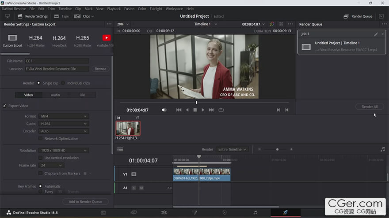Viewport: 389px width, 218px height.
Task: Go to the Edit page icon
Action: pyautogui.click(x=164, y=212)
